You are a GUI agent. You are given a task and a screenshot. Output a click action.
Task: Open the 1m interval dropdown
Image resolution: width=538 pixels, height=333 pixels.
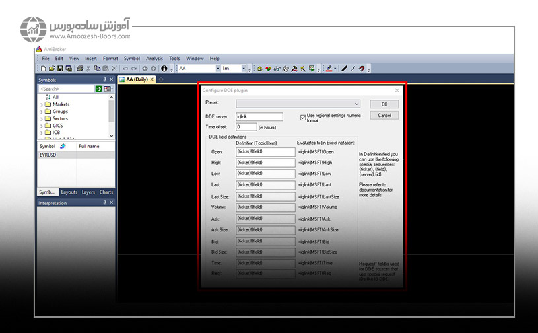pos(243,69)
